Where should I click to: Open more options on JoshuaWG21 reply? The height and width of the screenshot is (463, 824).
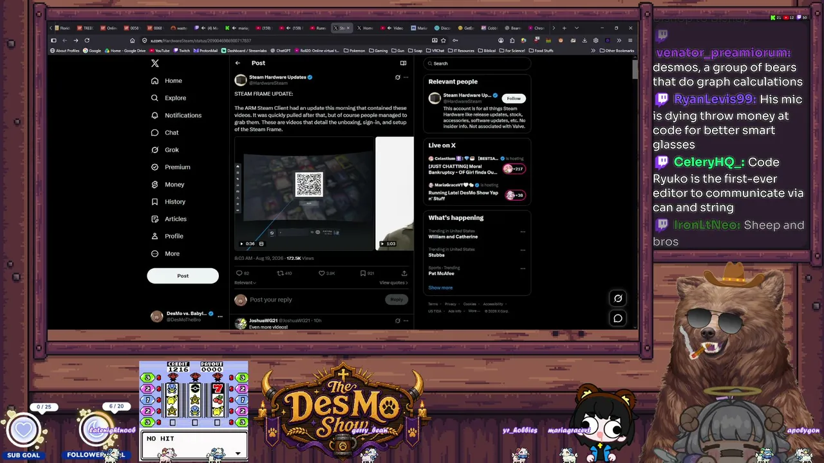pyautogui.click(x=406, y=320)
